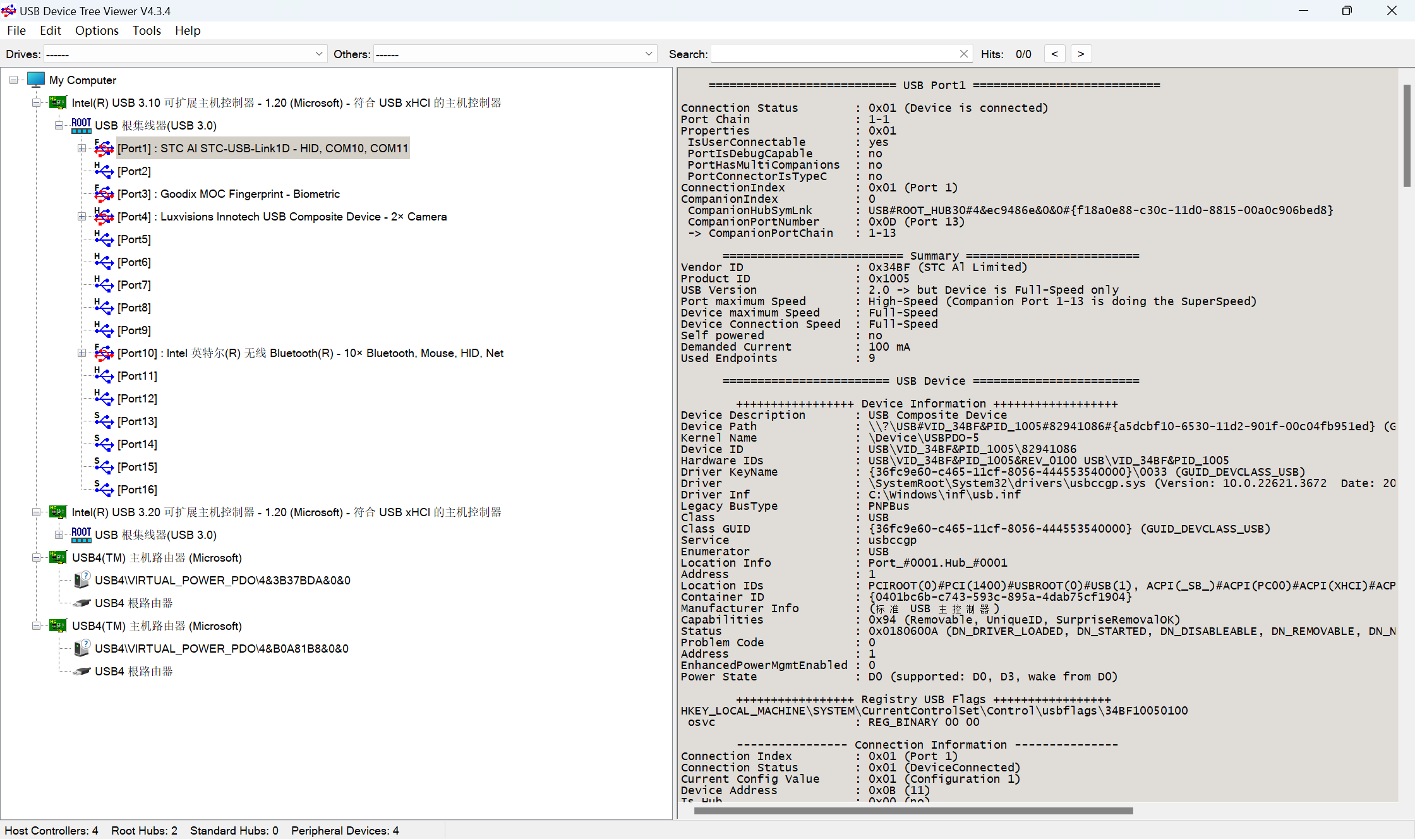Click the Port6 USB port icon
The height and width of the screenshot is (839, 1415).
click(104, 262)
